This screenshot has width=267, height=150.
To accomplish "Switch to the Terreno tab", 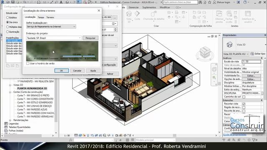I will point(50,17).
